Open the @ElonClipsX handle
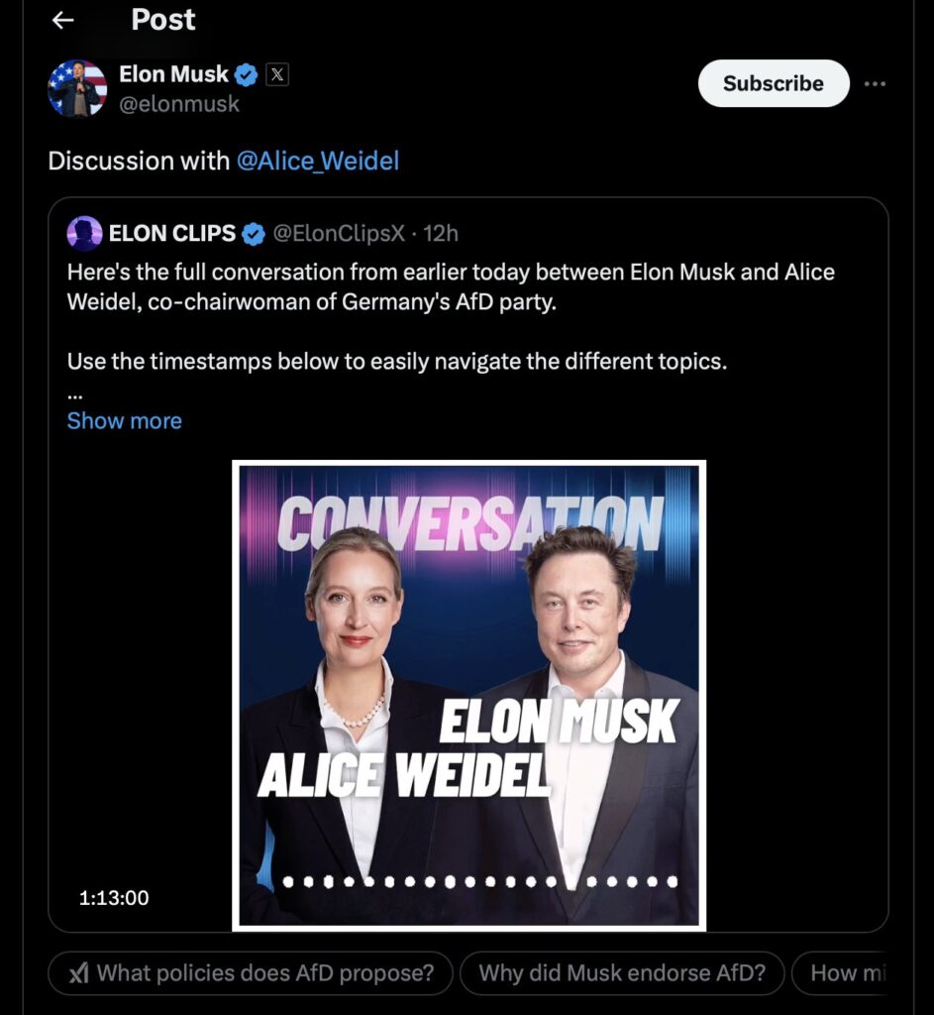The image size is (934, 1015). tap(338, 234)
